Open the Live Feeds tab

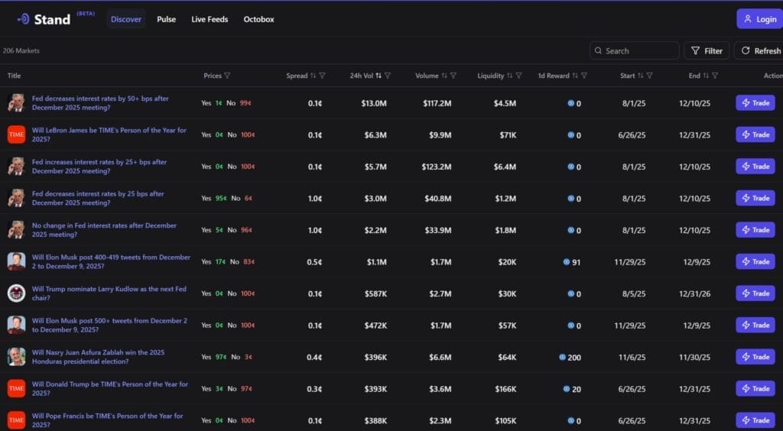click(210, 19)
